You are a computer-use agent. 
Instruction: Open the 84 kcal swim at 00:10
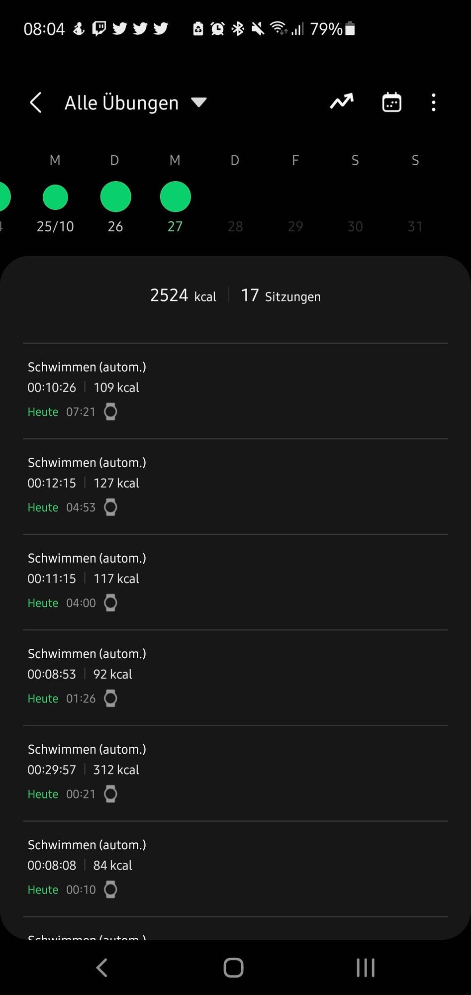pyautogui.click(x=235, y=868)
